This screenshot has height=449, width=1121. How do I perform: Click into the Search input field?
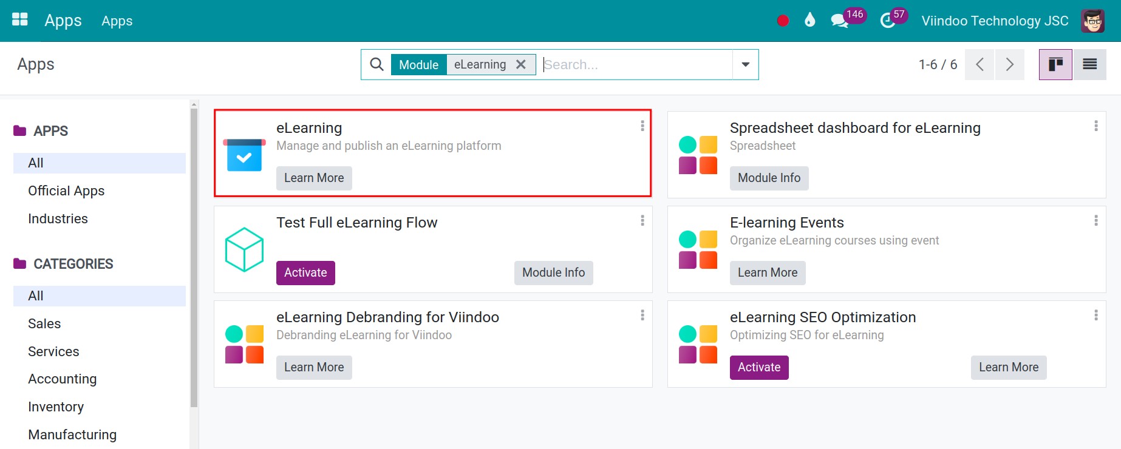click(x=636, y=64)
